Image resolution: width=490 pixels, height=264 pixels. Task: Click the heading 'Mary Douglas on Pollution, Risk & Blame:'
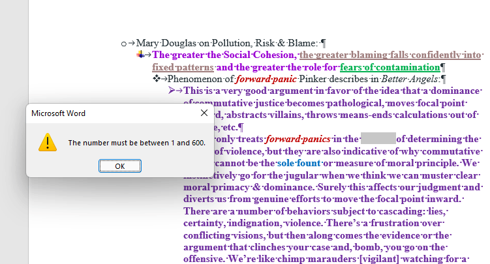point(226,43)
